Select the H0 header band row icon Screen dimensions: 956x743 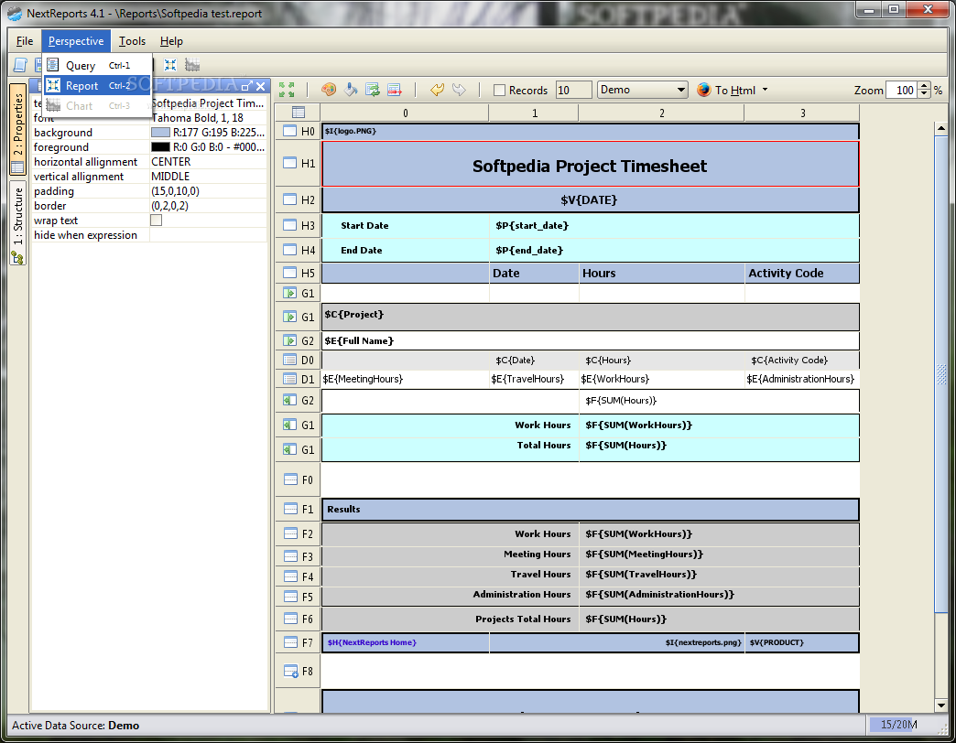click(x=289, y=131)
